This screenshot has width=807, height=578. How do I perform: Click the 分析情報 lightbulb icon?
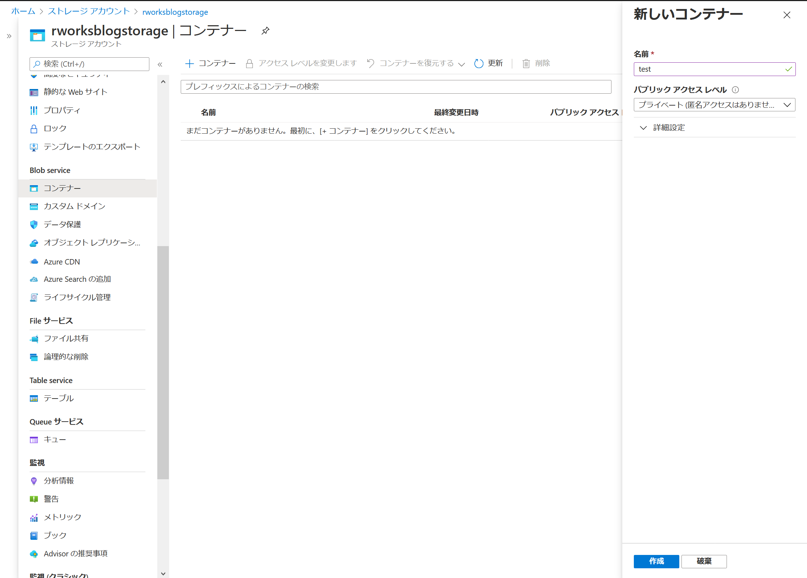[34, 481]
